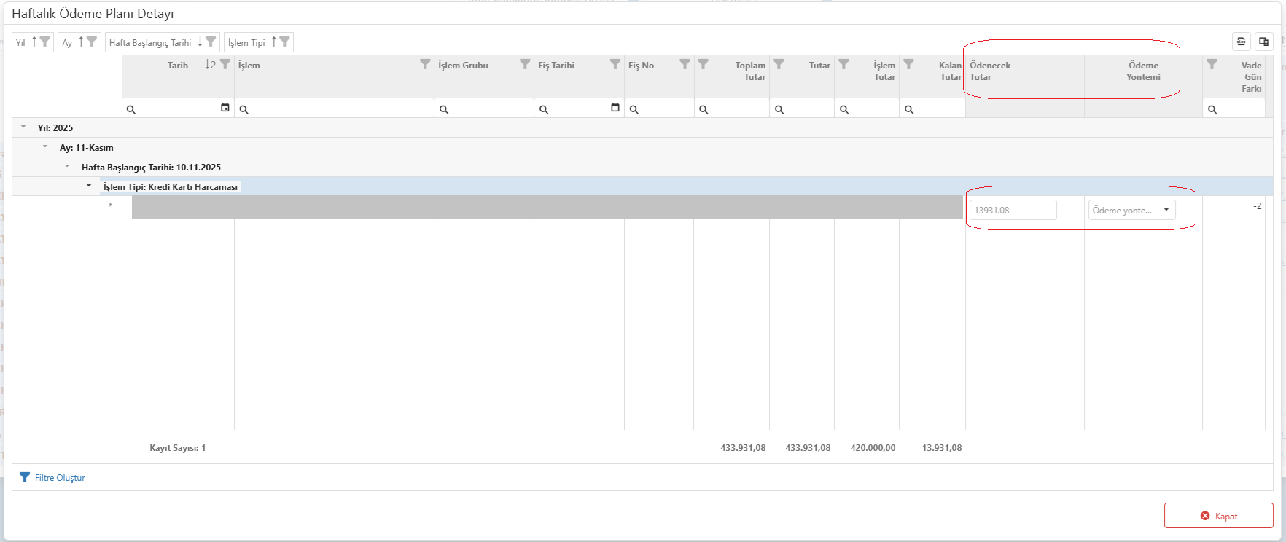Sort by the Tarih column header

coord(178,66)
